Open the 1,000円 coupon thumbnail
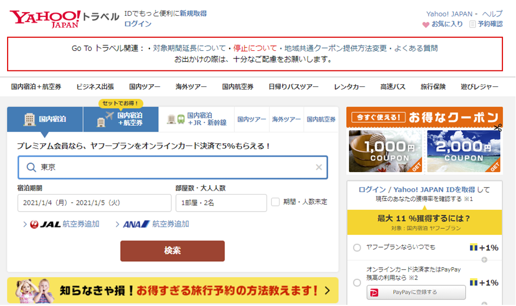This screenshot has height=306, width=516. [x=385, y=151]
